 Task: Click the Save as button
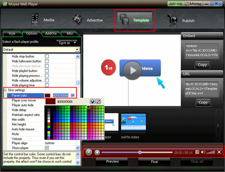point(64,43)
